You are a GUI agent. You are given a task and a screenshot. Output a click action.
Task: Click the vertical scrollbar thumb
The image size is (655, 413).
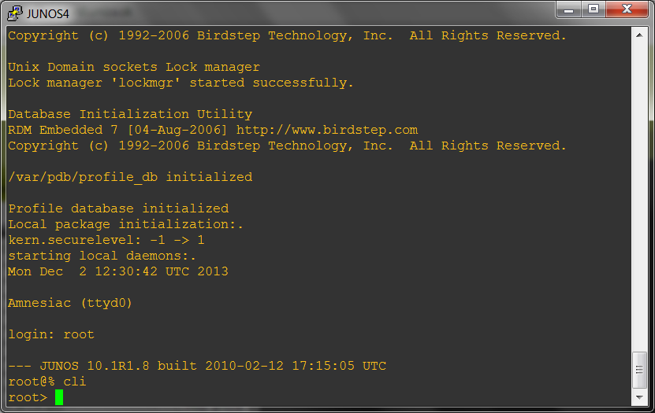tap(639, 370)
